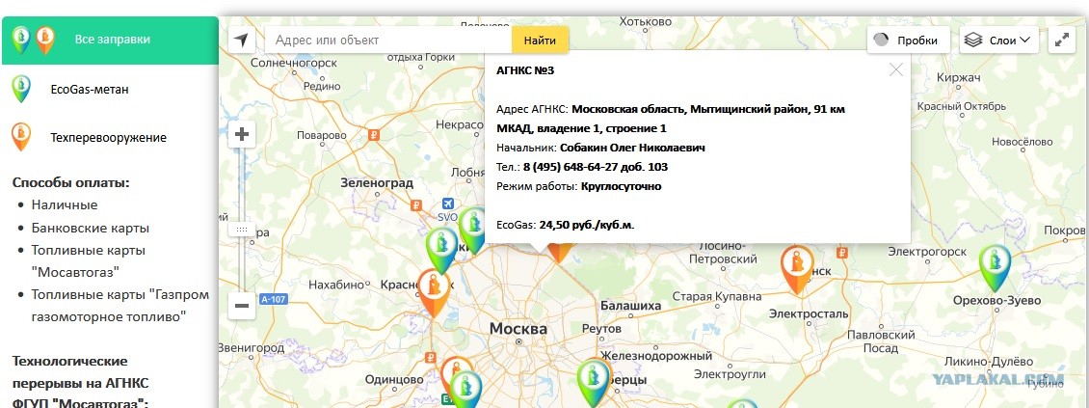The width and height of the screenshot is (1089, 408).
Task: Click the zoom slider handle
Action: coord(242,229)
